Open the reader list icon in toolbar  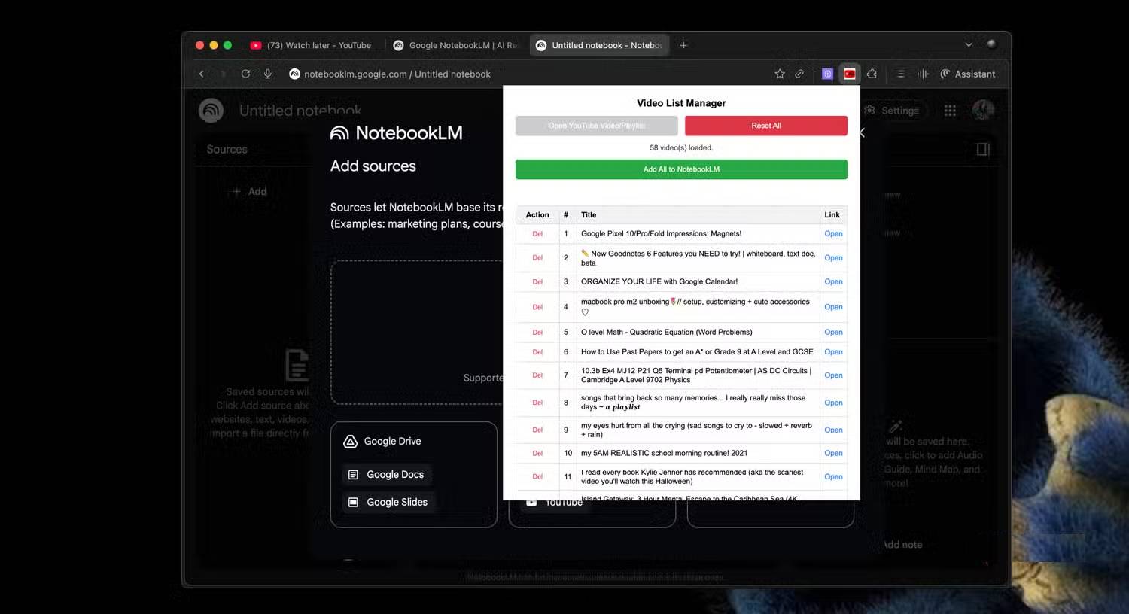(x=900, y=74)
